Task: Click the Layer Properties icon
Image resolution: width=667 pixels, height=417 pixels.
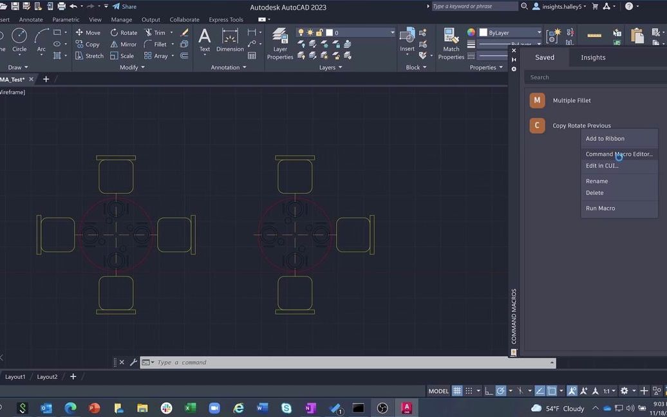Action: tap(280, 41)
